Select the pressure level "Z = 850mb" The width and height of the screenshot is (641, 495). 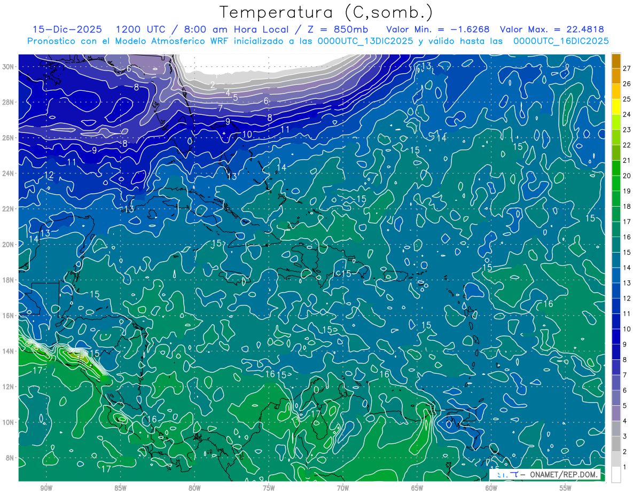[x=338, y=29]
